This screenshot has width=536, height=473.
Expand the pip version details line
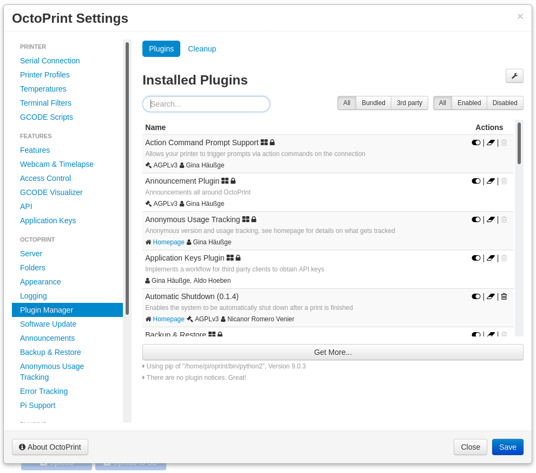[226, 366]
